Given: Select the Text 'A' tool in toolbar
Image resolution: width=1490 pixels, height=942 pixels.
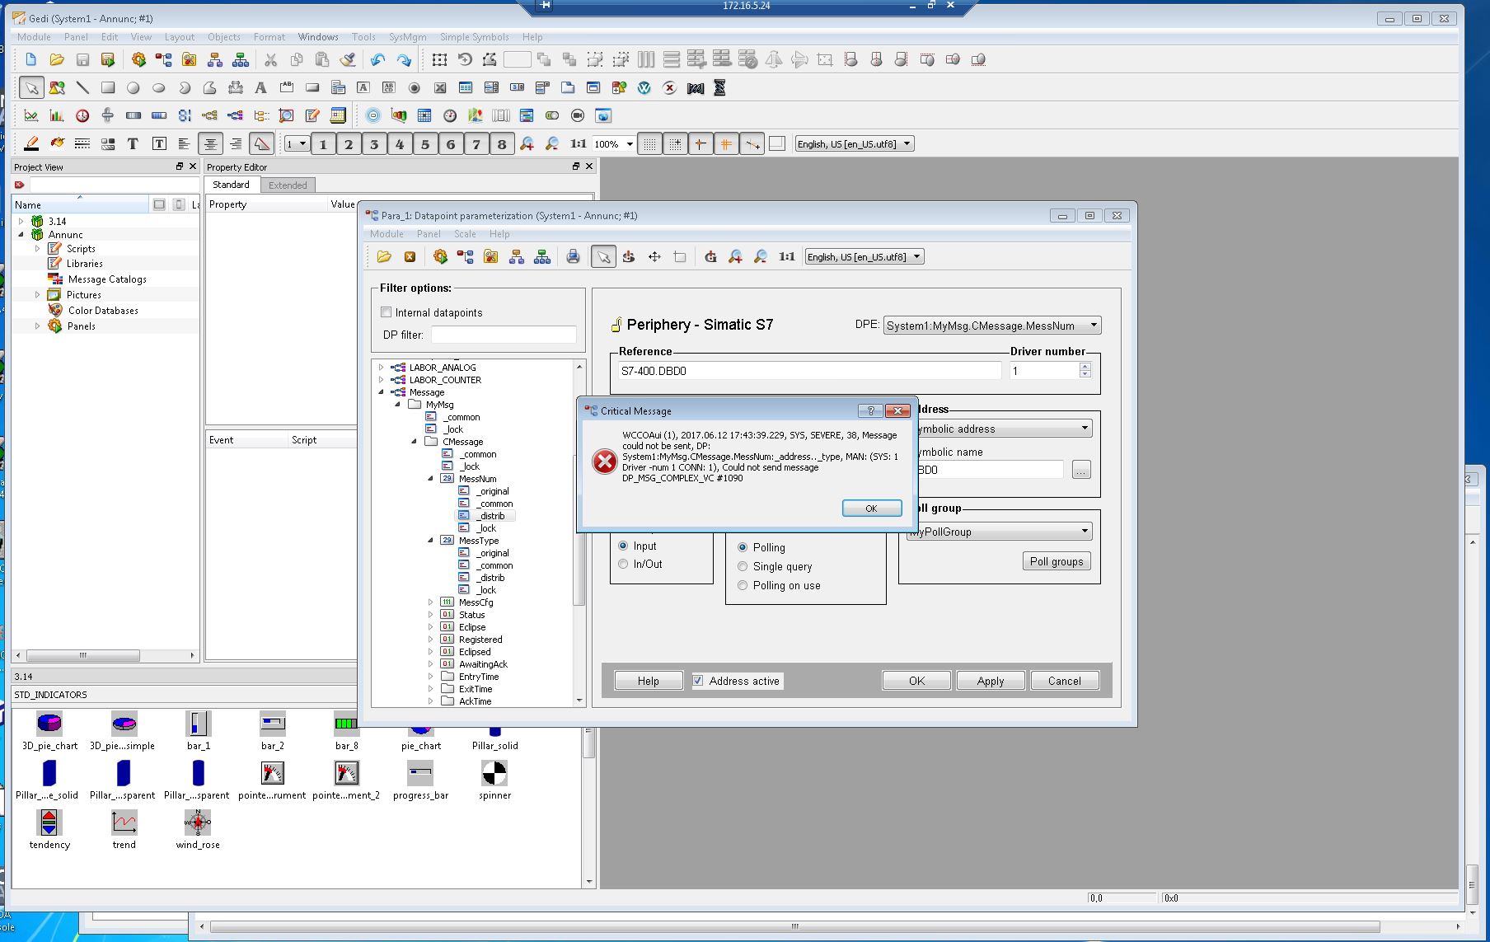Looking at the screenshot, I should pyautogui.click(x=260, y=87).
